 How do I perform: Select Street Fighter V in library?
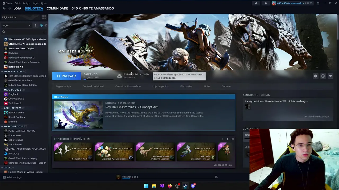(17, 117)
